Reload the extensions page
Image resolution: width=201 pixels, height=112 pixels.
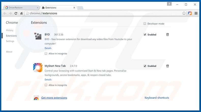(16, 13)
